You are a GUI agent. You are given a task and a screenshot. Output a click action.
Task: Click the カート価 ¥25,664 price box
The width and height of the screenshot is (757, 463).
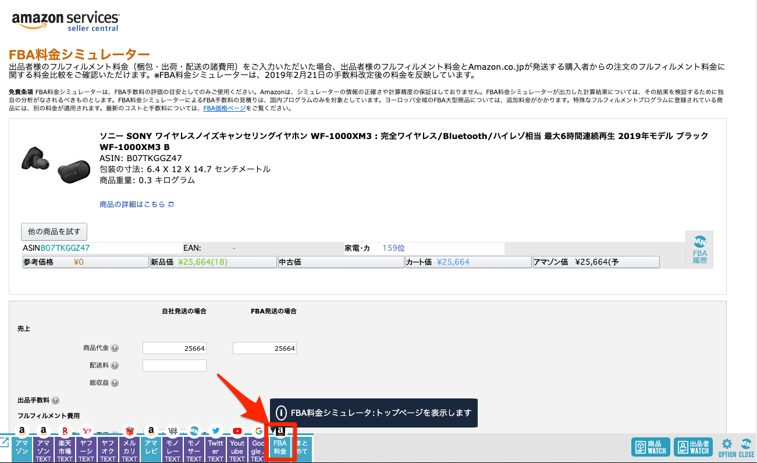click(468, 262)
